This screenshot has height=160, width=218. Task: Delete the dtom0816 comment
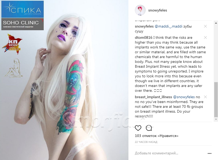pyautogui.click(x=205, y=37)
